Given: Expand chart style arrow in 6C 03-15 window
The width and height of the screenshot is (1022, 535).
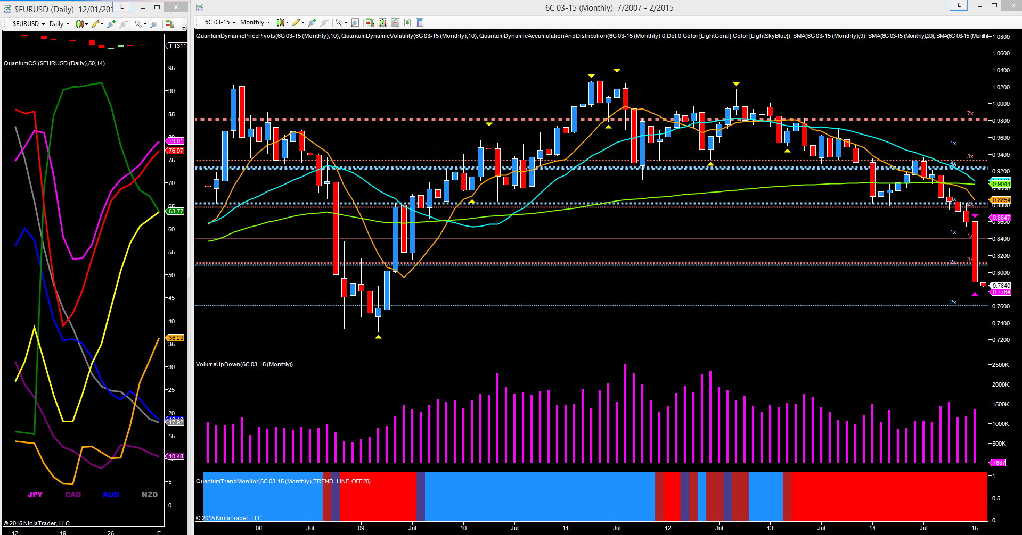Looking at the screenshot, I should [288, 22].
